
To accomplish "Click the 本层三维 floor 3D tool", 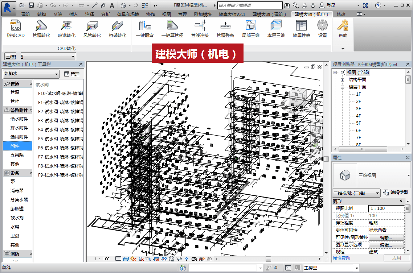I will 276,29.
